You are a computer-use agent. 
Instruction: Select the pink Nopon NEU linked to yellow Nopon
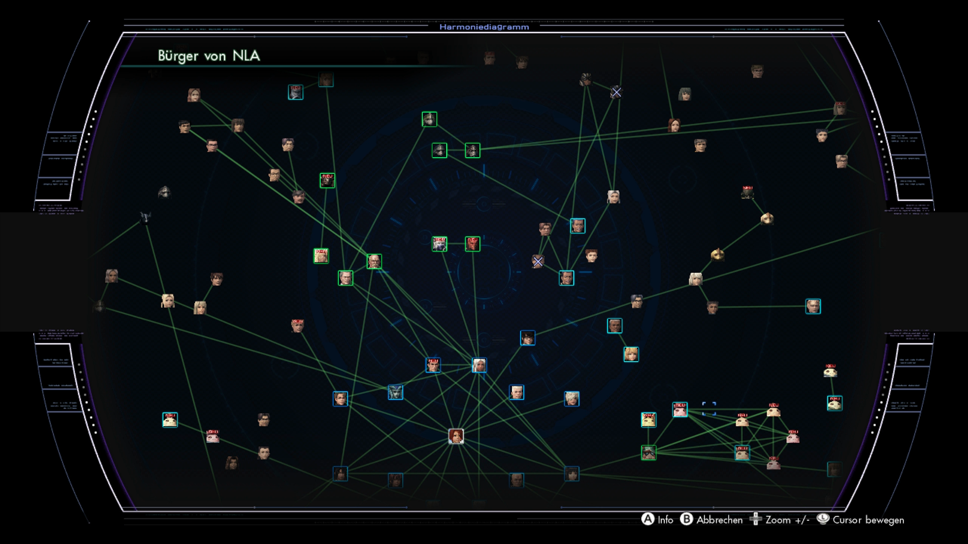[213, 436]
